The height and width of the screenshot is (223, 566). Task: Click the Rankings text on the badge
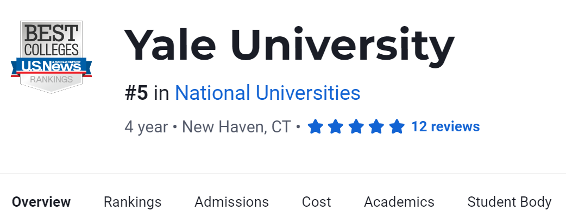point(51,80)
